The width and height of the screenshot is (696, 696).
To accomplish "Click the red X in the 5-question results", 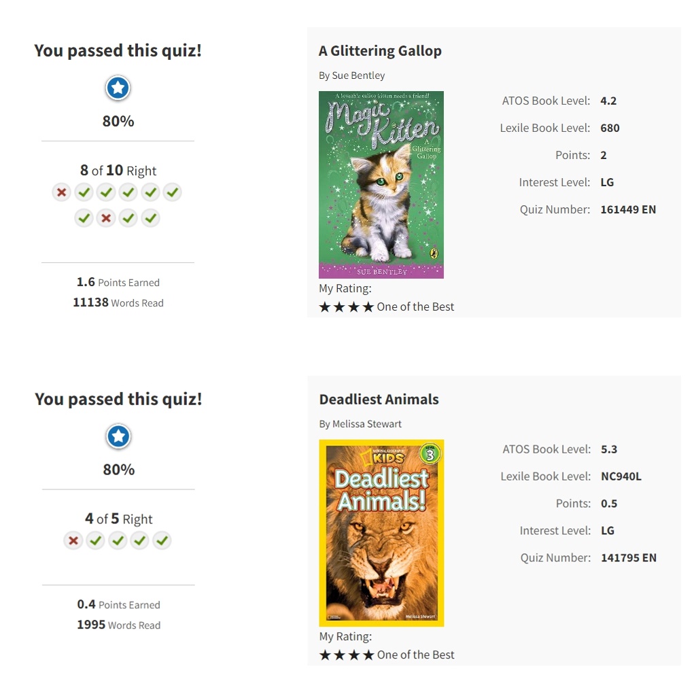I will click(73, 540).
